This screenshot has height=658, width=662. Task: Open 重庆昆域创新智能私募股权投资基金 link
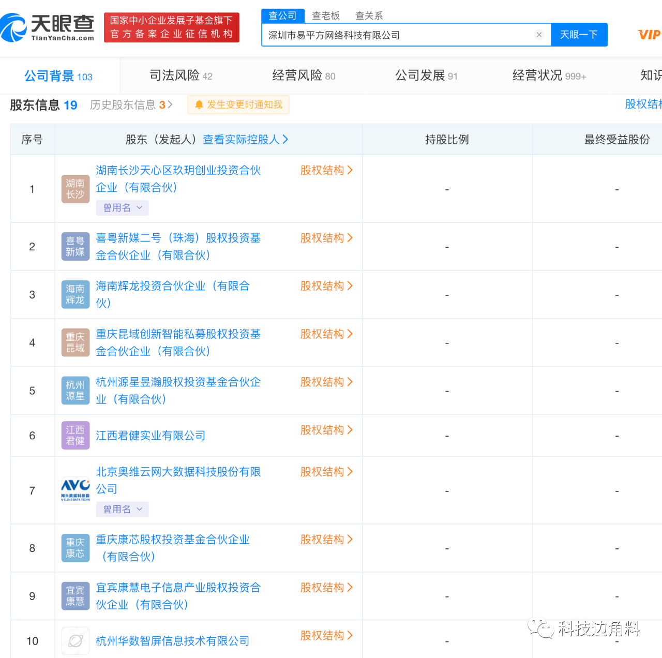178,343
